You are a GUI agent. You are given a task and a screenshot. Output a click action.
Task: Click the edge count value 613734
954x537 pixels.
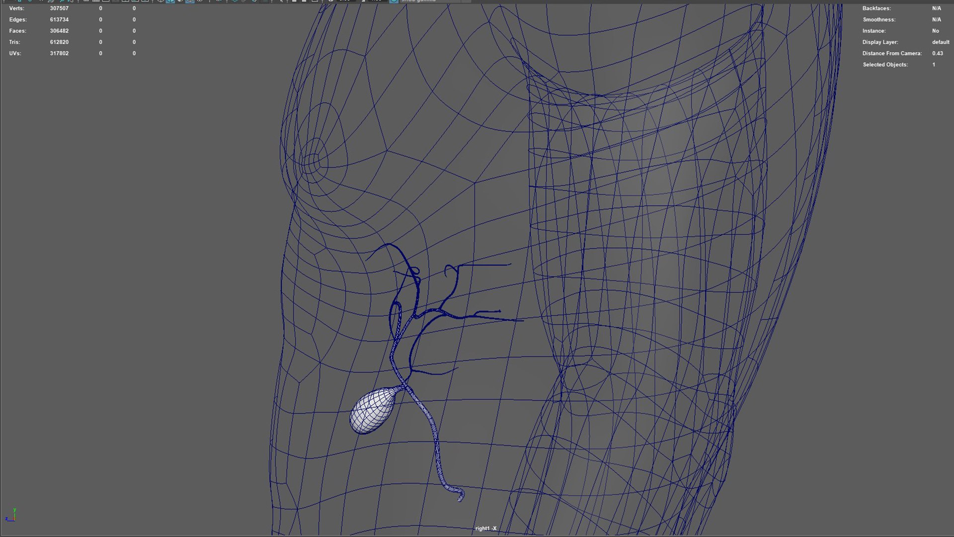pos(59,19)
